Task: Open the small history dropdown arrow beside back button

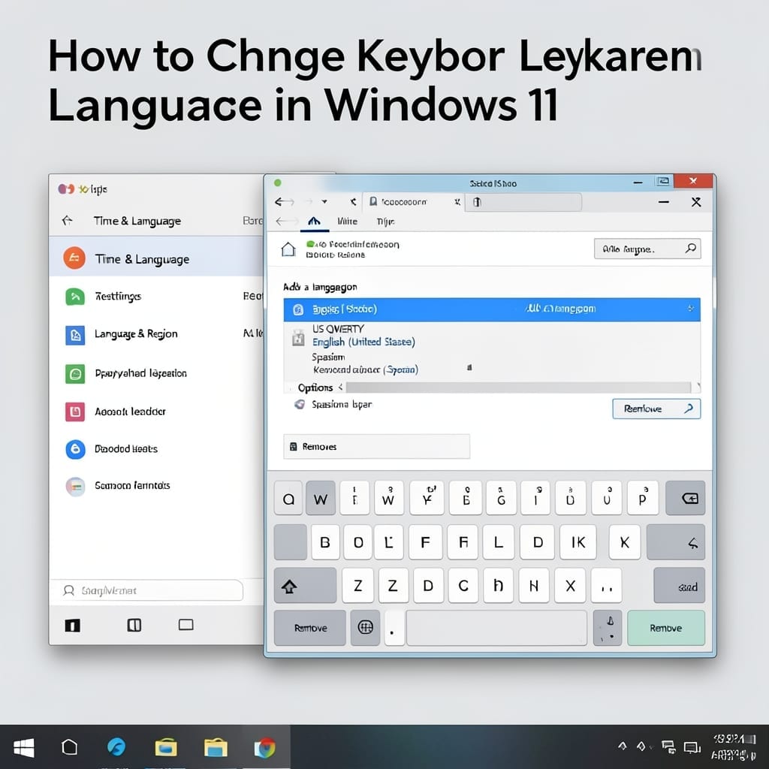Action: coord(324,201)
